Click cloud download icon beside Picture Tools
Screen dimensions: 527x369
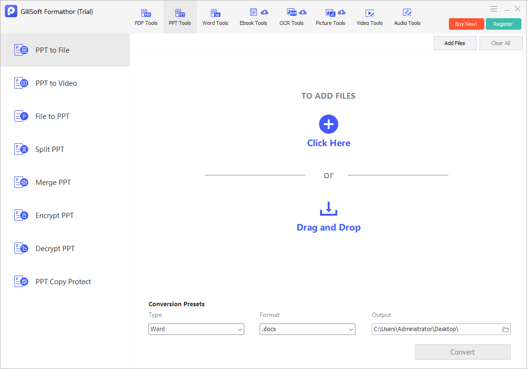(x=342, y=12)
